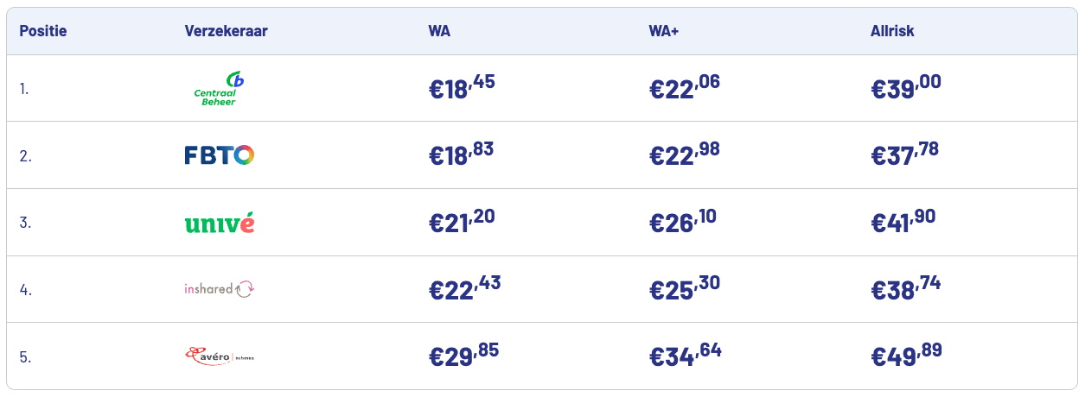Click FBTO Allrisk price €37,78
Viewport: 1085px width, 397px height.
click(x=904, y=155)
